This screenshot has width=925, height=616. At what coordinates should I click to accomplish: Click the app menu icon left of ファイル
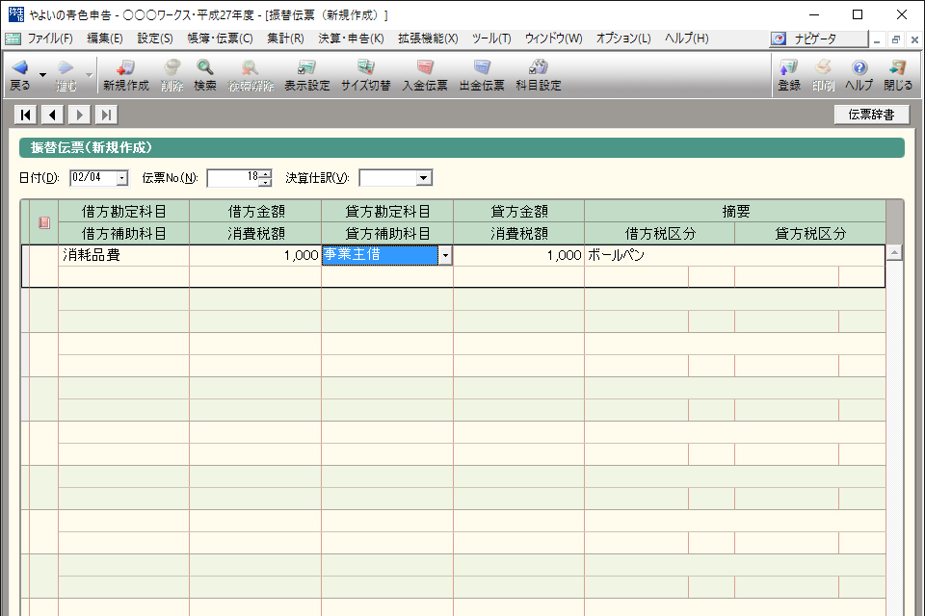pos(13,38)
